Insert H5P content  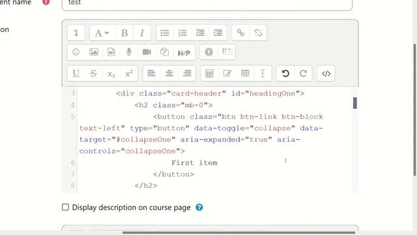(184, 52)
